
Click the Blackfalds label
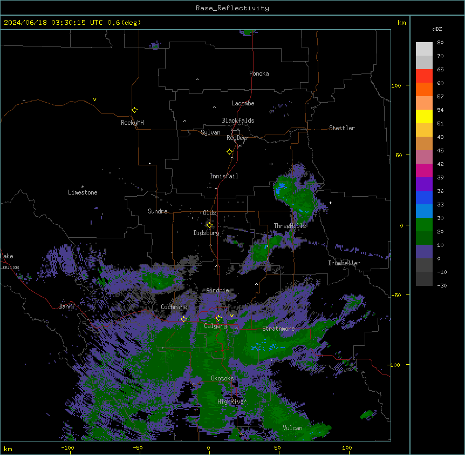point(238,121)
